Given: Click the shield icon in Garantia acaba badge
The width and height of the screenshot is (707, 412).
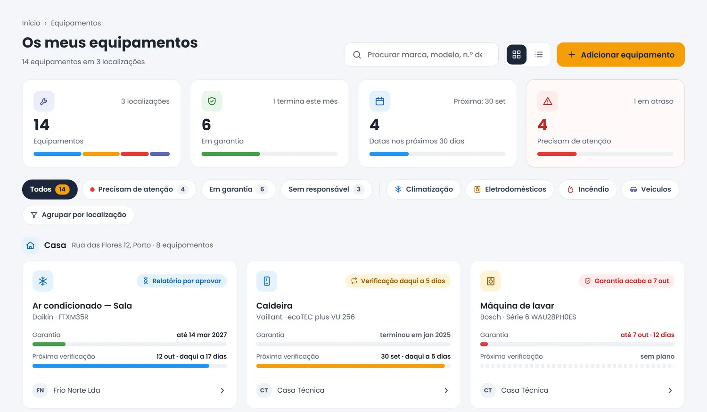Looking at the screenshot, I should 588,281.
